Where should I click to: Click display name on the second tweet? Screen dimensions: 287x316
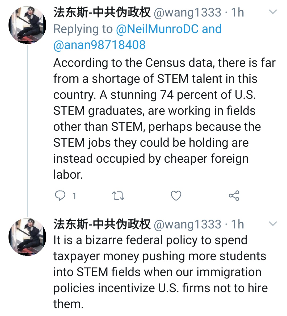pos(102,224)
